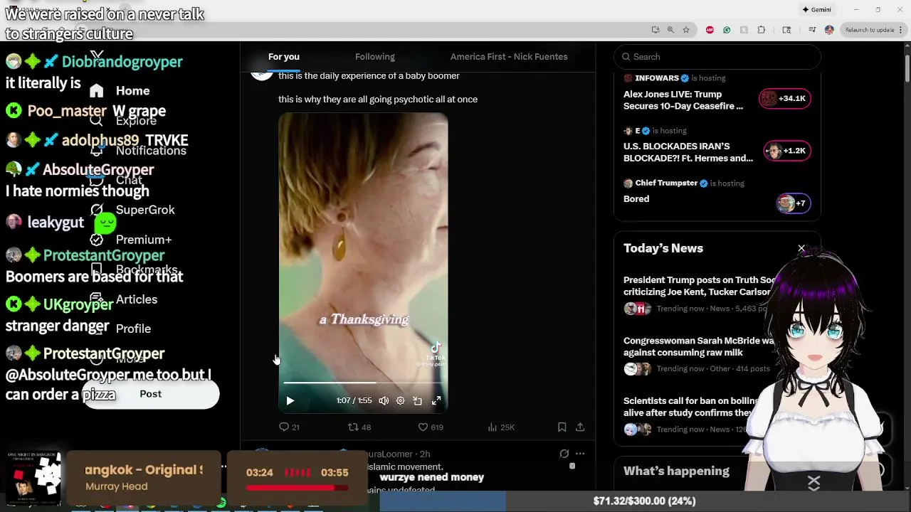The image size is (911, 512).
Task: Open +7 listeners badge on Bored
Action: click(x=794, y=203)
